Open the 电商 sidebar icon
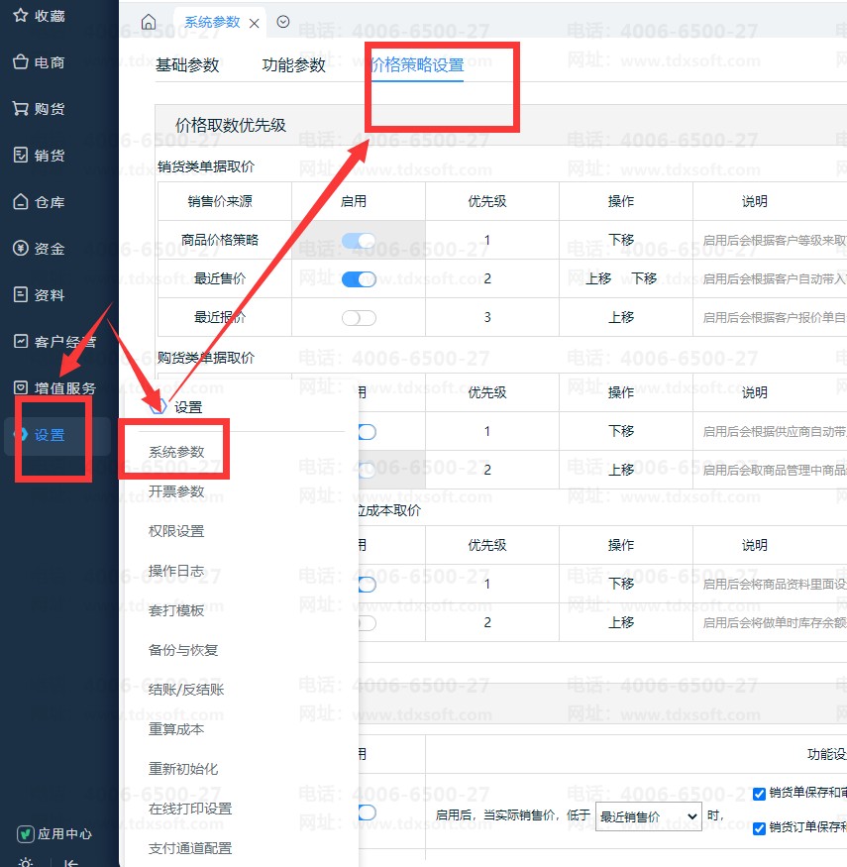 [20, 62]
